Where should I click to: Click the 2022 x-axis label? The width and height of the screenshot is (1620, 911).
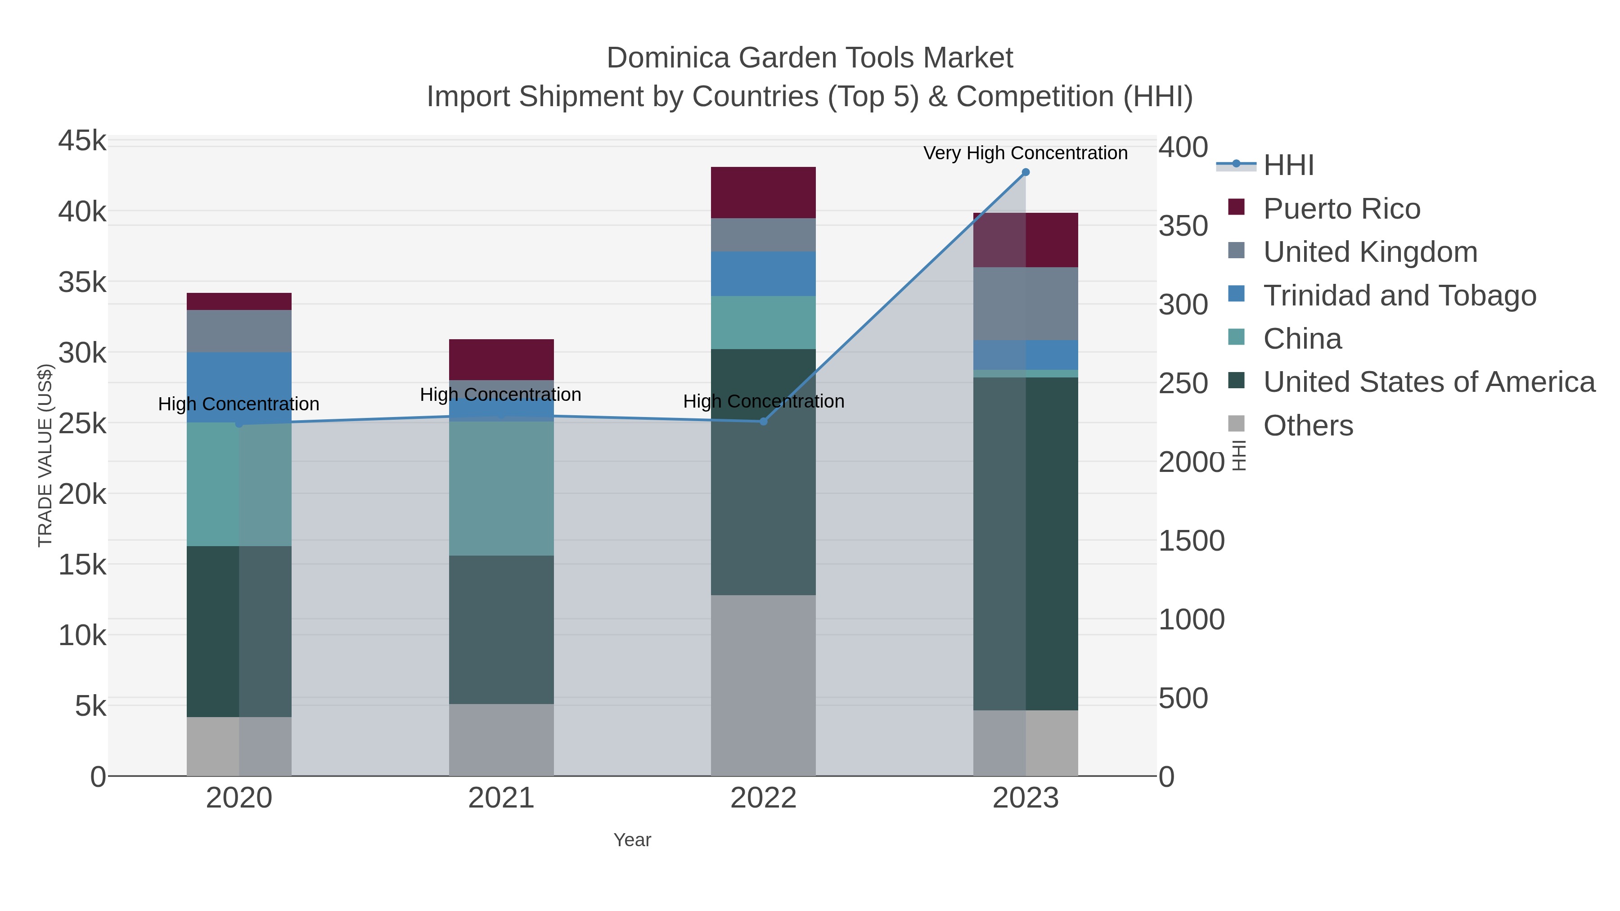(x=764, y=799)
